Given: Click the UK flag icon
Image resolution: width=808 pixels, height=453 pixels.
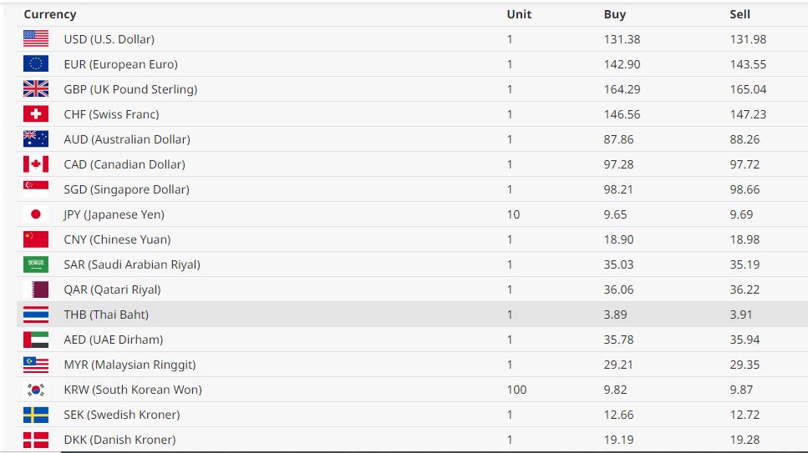Looking at the screenshot, I should 36,88.
